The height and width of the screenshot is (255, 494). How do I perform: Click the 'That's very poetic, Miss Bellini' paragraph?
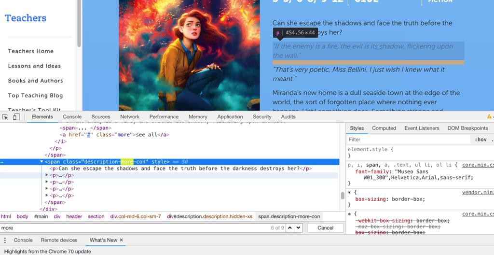(x=358, y=74)
